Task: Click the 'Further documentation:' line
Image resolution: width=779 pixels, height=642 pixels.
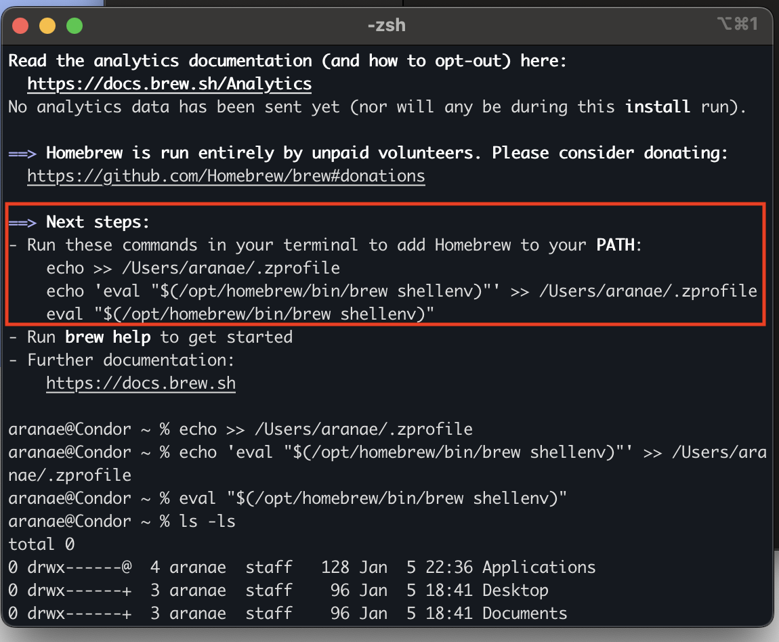Action: click(x=121, y=360)
